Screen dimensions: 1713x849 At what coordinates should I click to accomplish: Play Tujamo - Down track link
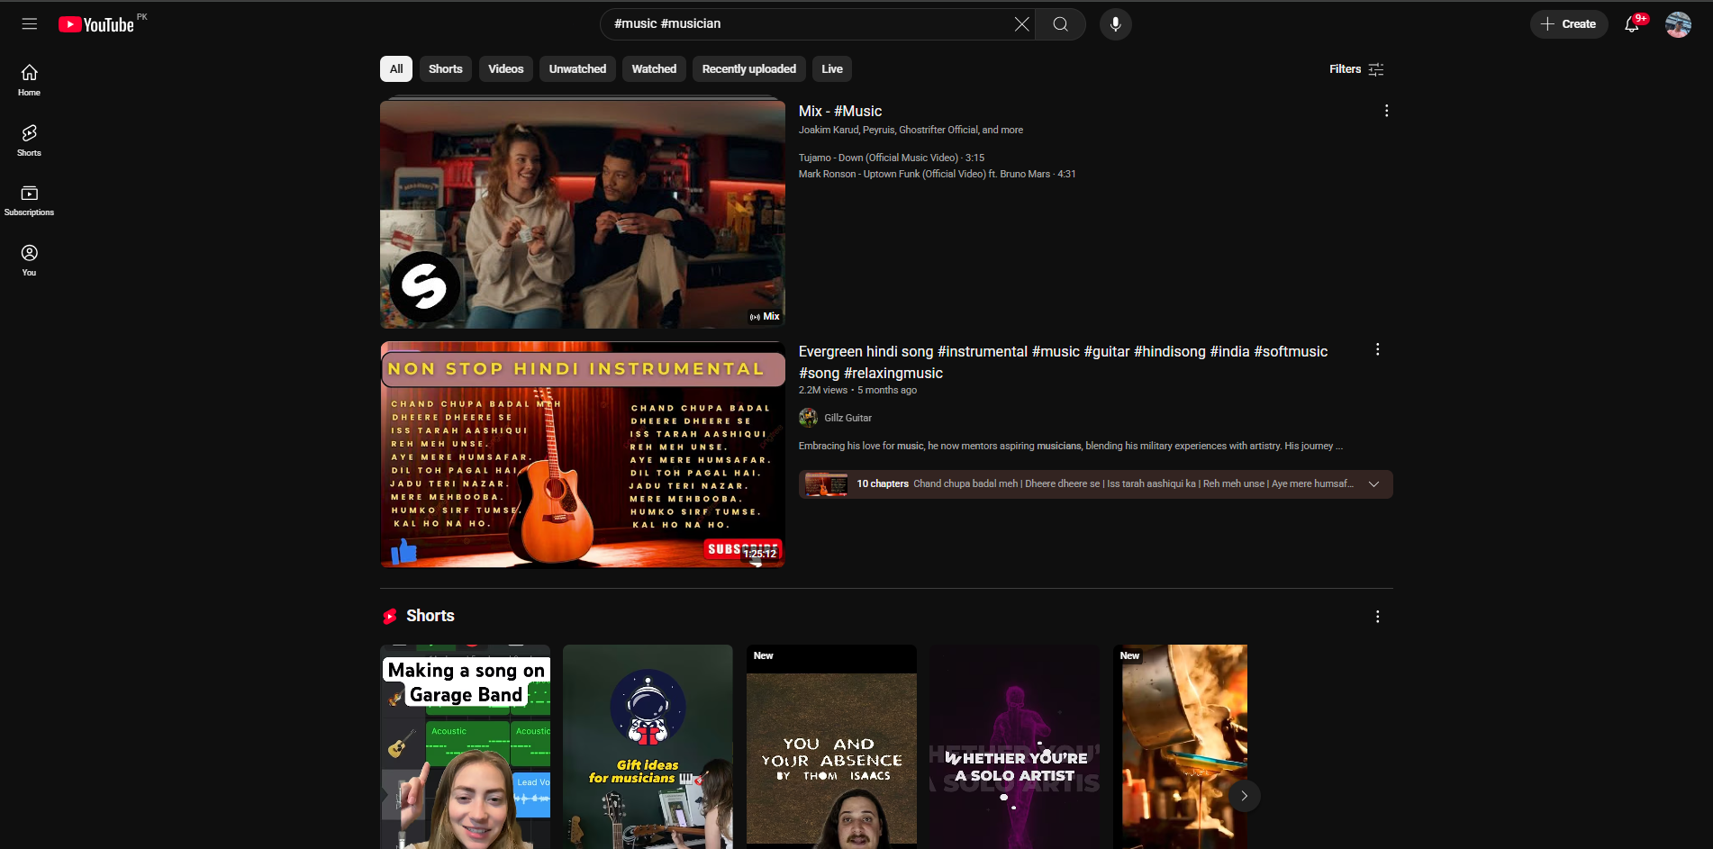892,158
